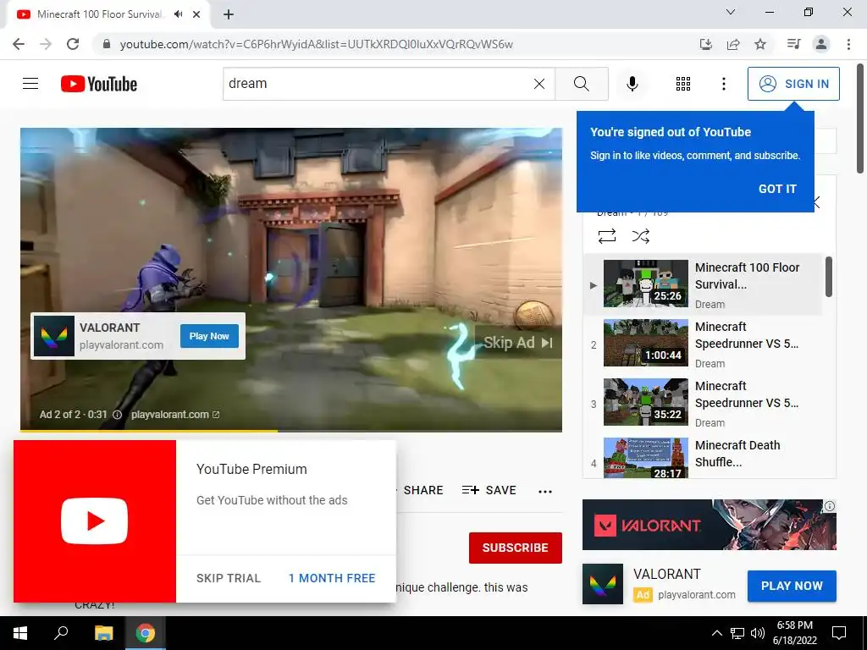Open media control icon in Chrome toolbar

(793, 44)
